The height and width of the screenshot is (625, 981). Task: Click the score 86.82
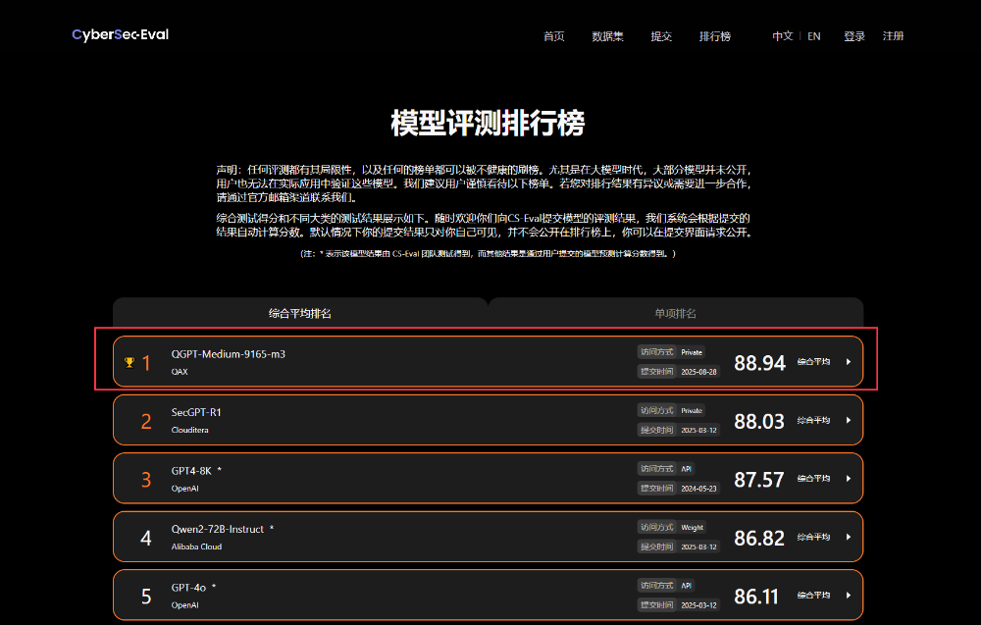[x=759, y=538]
